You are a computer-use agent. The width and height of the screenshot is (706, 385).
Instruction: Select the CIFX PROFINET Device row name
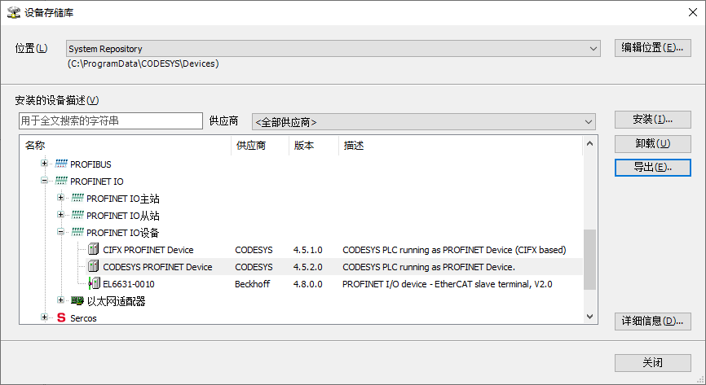click(x=148, y=250)
